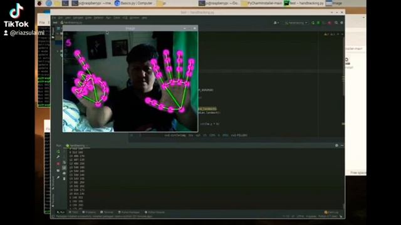This screenshot has height=225, width=401.
Task: Open the Python Console bottom tab
Action: [x=155, y=212]
